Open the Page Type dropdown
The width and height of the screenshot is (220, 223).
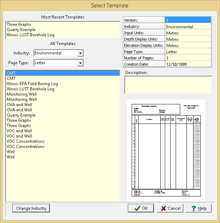click(80, 63)
